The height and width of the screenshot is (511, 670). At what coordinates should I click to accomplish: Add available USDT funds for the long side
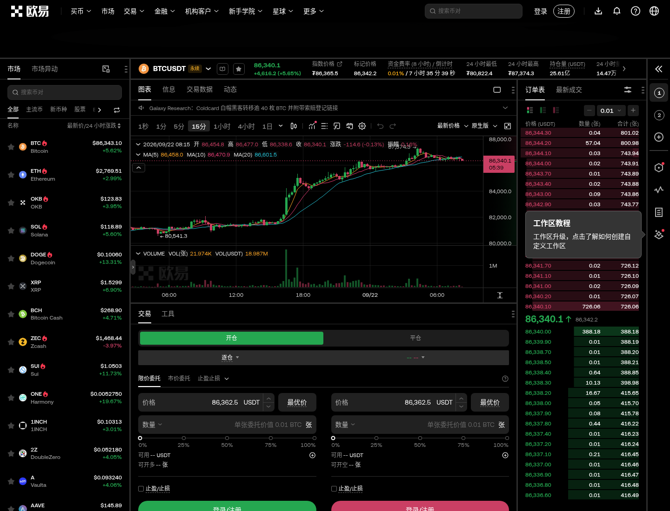pos(313,455)
